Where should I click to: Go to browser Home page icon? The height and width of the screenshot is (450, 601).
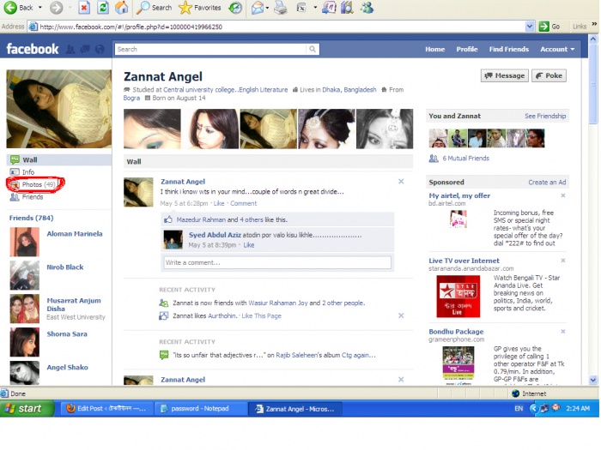[122, 8]
